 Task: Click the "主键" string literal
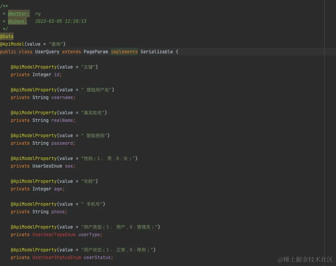(88, 67)
